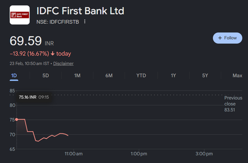The height and width of the screenshot is (163, 248).
Task: Click the Follow button
Action: pyautogui.click(x=228, y=38)
